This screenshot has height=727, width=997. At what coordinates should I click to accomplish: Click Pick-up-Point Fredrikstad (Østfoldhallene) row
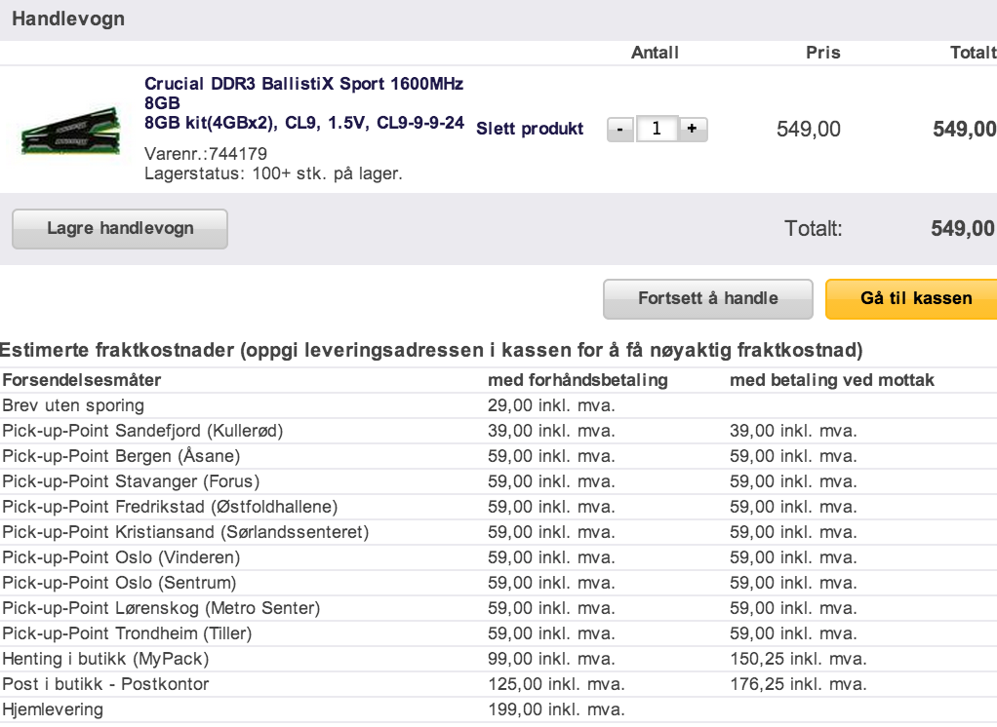point(498,508)
